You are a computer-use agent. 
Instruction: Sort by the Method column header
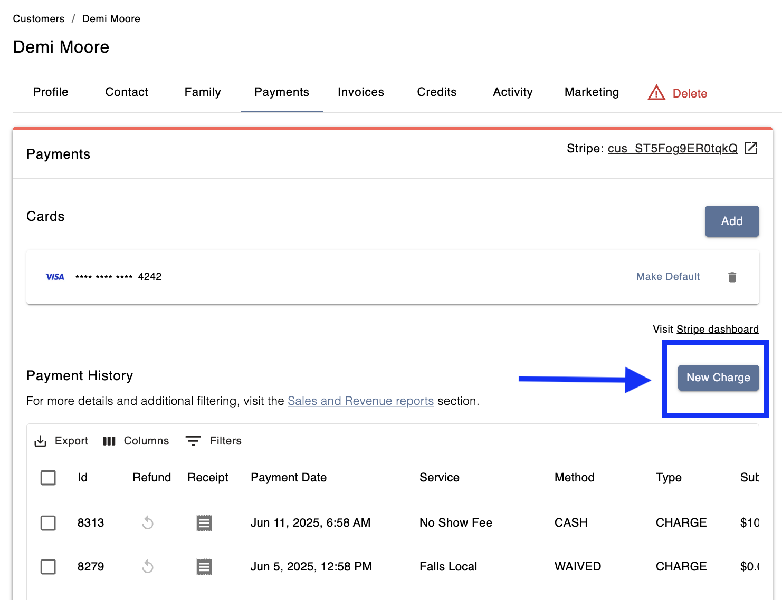point(575,478)
